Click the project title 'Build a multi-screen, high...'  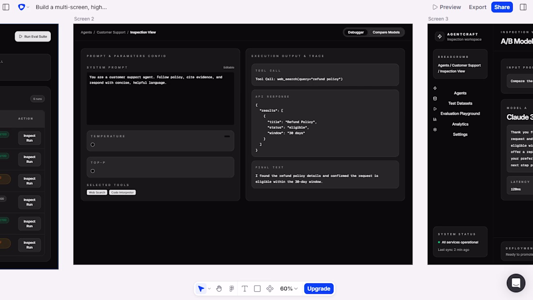(x=71, y=7)
